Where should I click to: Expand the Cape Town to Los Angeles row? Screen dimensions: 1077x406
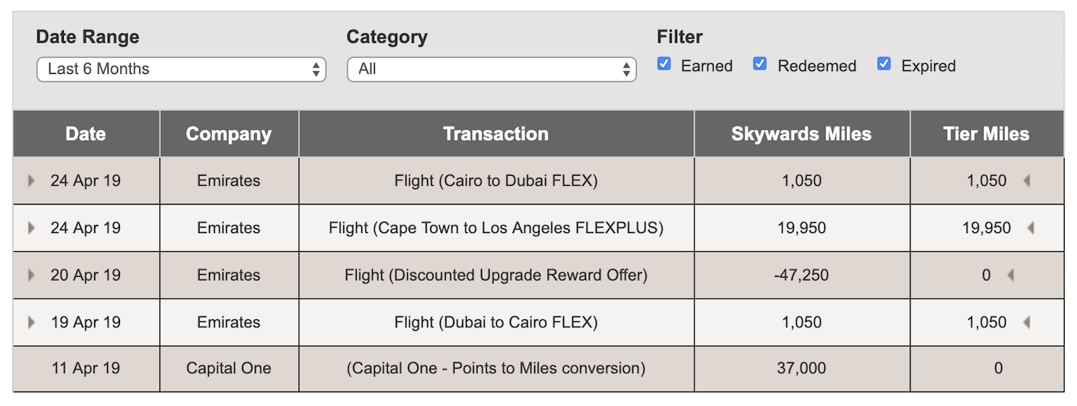[x=31, y=228]
